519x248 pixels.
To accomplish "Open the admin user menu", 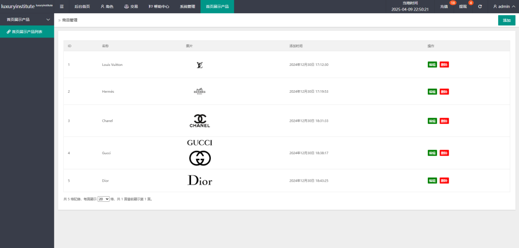I will tap(504, 6).
